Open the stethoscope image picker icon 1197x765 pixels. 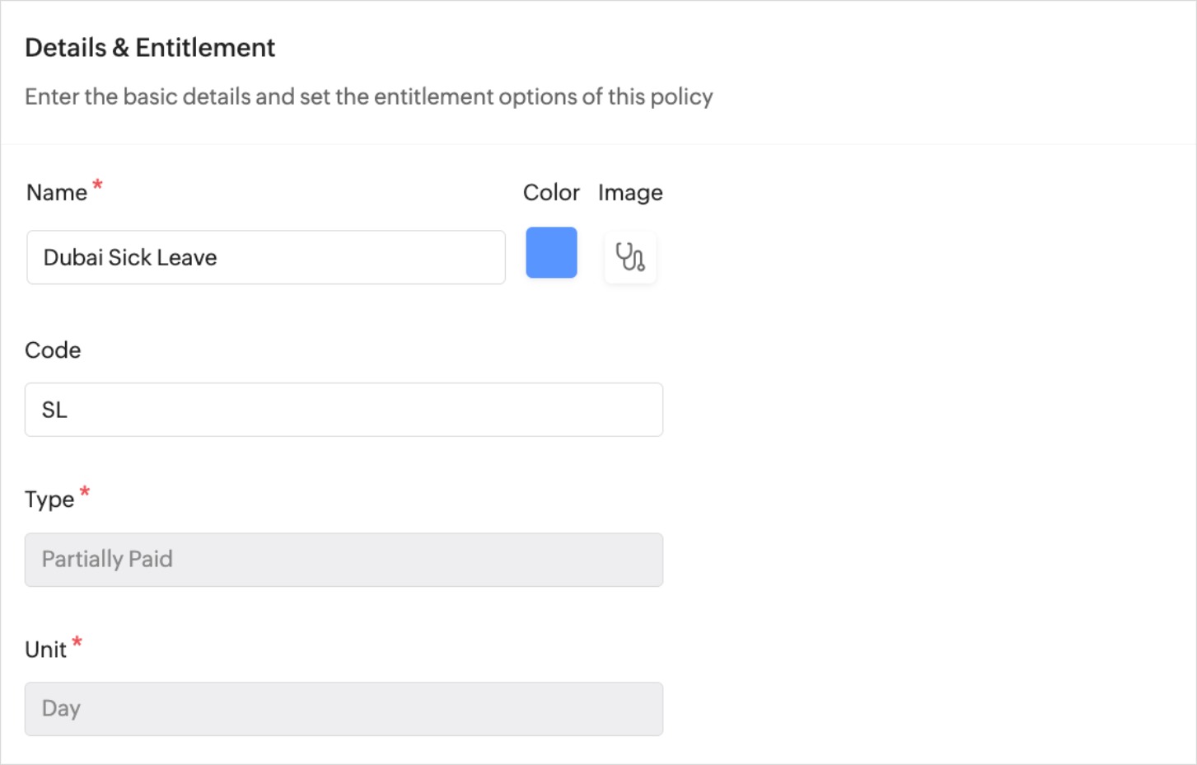click(x=630, y=258)
